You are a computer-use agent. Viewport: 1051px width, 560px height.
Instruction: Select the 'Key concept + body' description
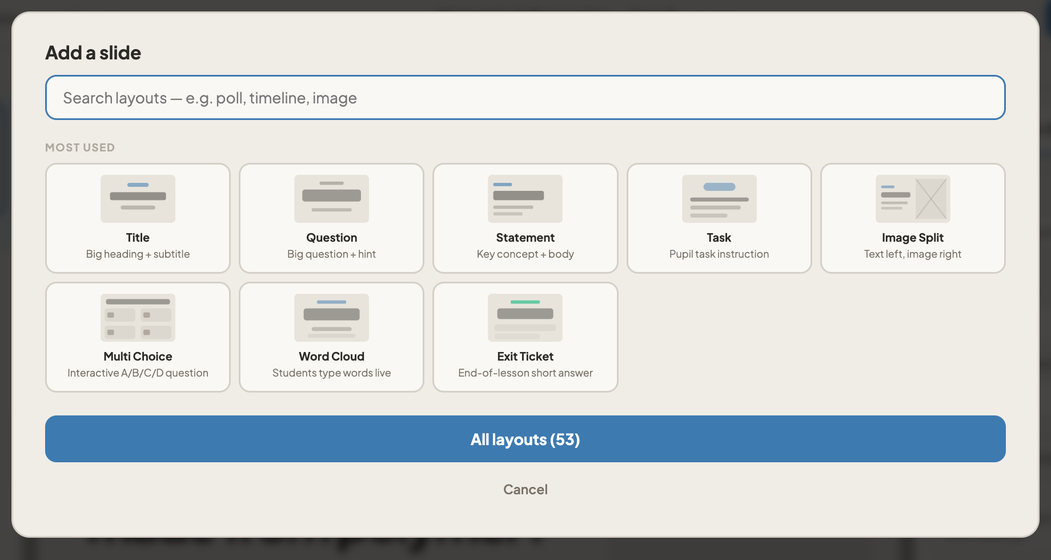pyautogui.click(x=525, y=254)
